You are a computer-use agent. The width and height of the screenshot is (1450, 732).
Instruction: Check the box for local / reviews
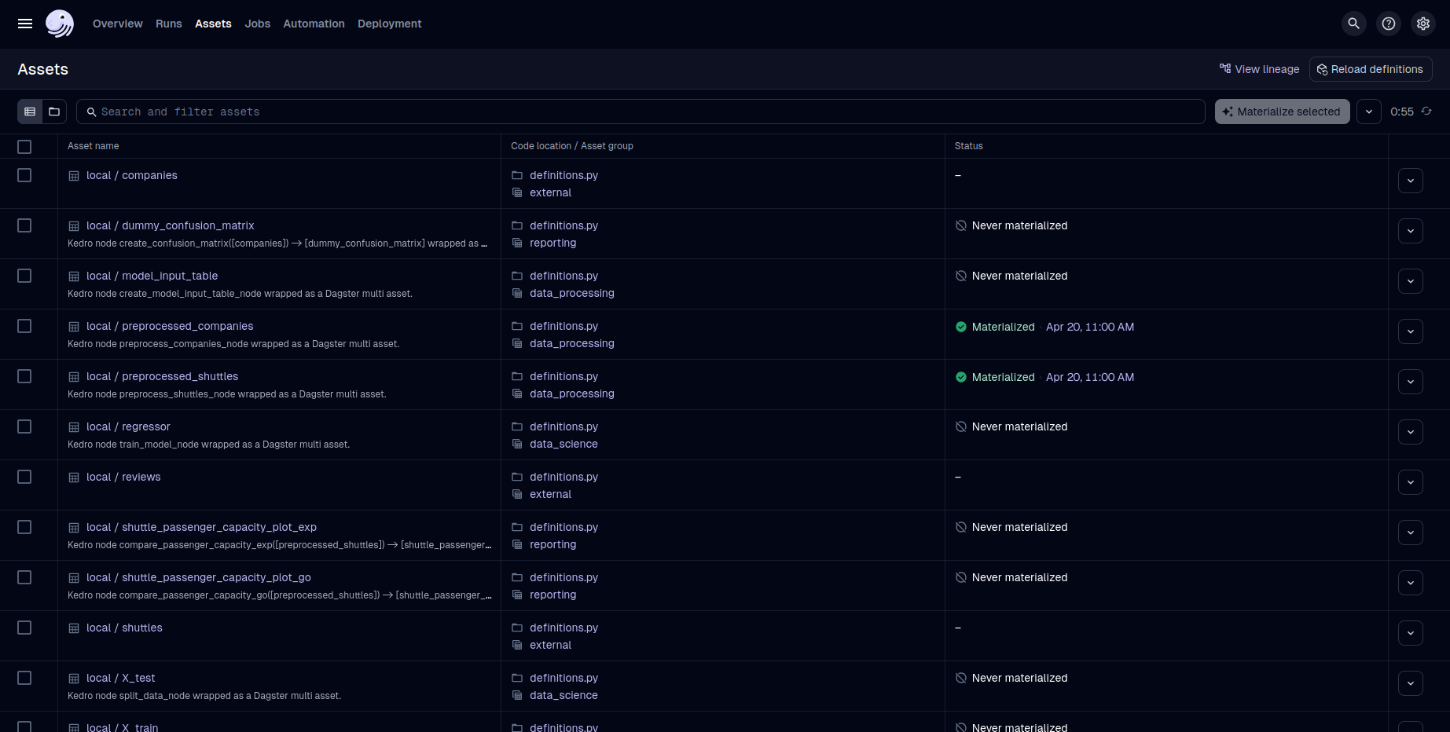24,477
